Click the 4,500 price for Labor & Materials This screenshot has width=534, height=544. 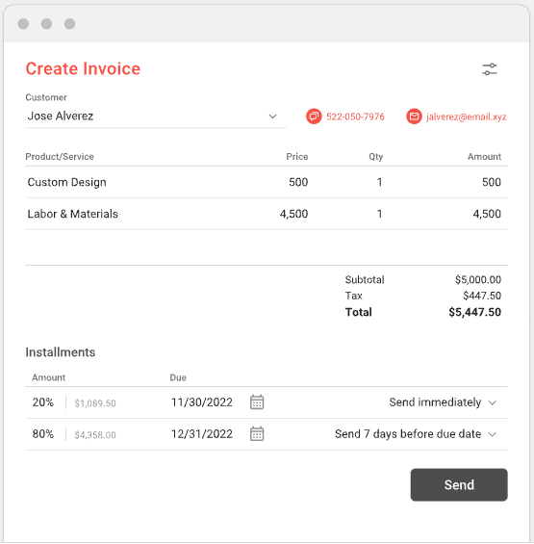(293, 214)
